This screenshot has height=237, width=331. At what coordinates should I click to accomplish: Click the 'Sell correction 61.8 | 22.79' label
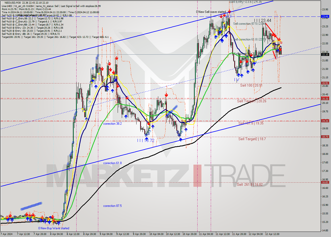pos(250,39)
